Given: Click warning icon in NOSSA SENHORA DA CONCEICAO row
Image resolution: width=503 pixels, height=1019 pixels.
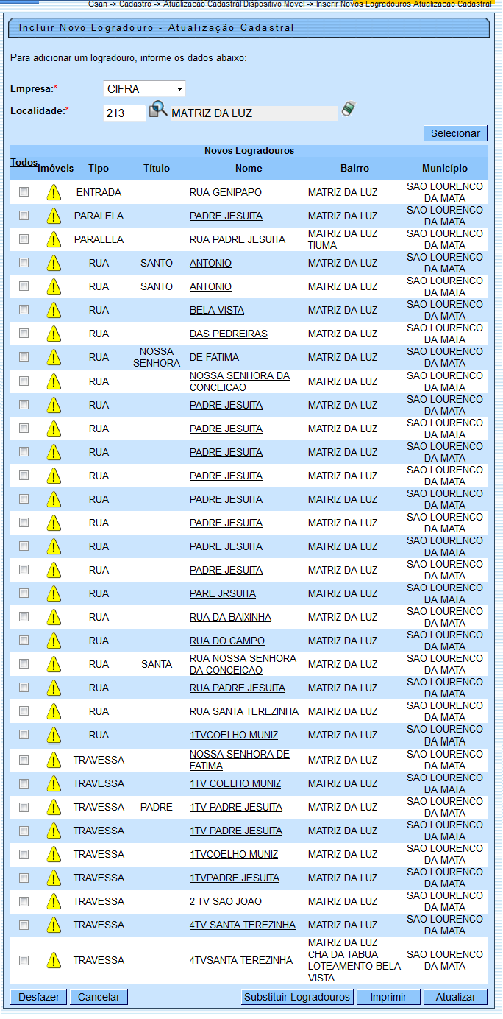Looking at the screenshot, I should coord(54,381).
